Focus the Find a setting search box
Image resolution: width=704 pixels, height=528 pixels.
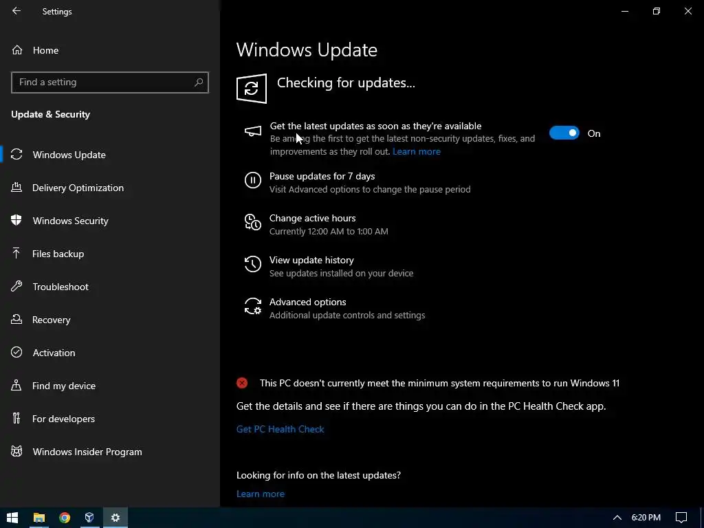110,82
